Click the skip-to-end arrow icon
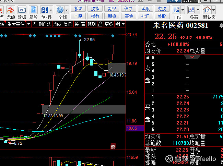Viewport: 223px width, 166px height. [118, 24]
